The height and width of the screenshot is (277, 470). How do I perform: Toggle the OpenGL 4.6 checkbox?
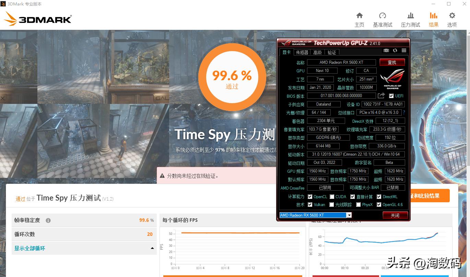pos(379,205)
